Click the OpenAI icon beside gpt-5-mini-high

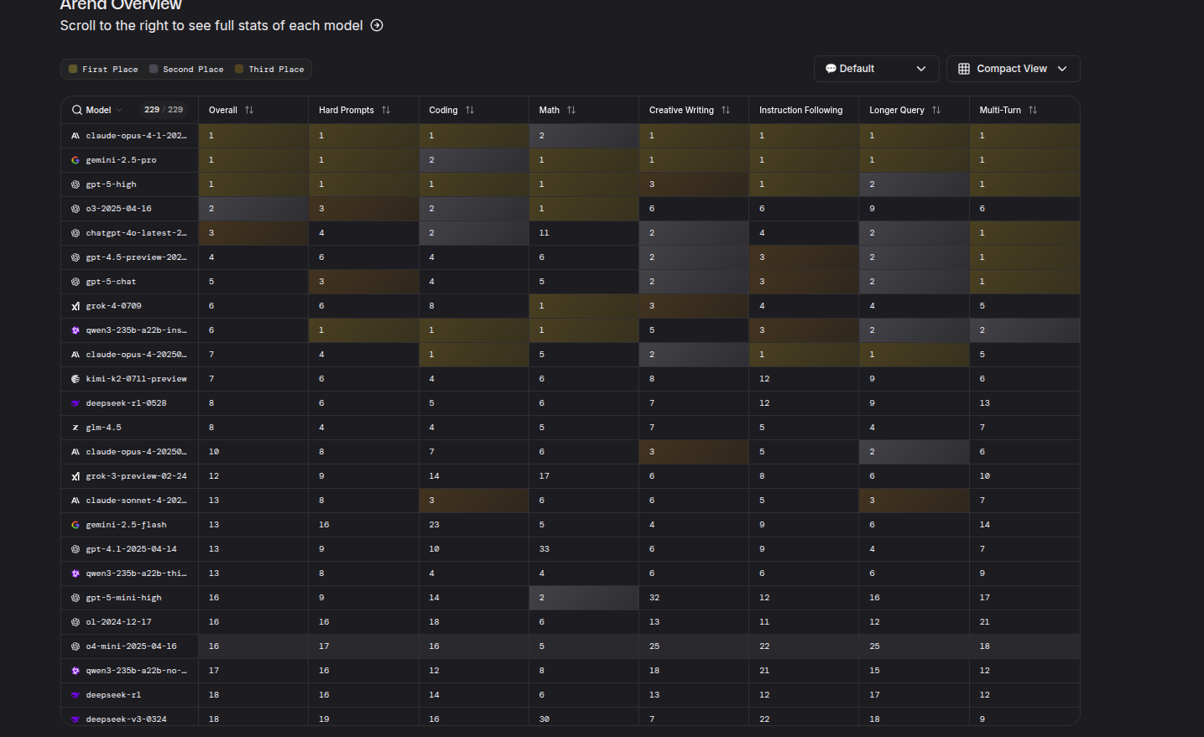[x=76, y=598]
